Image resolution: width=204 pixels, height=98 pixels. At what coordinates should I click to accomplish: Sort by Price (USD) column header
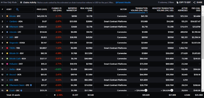[x=42, y=9]
